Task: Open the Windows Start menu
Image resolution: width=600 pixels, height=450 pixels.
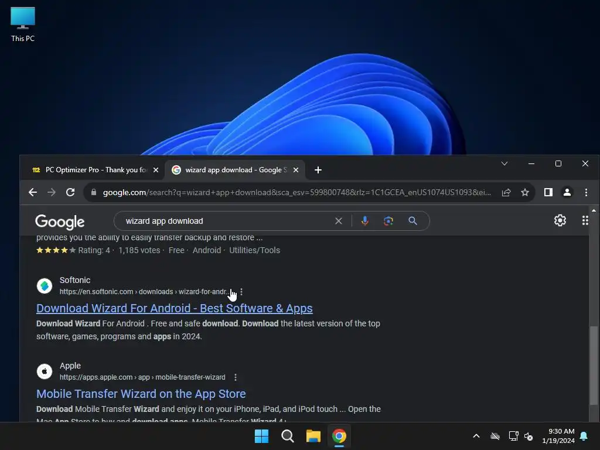Action: tap(262, 436)
